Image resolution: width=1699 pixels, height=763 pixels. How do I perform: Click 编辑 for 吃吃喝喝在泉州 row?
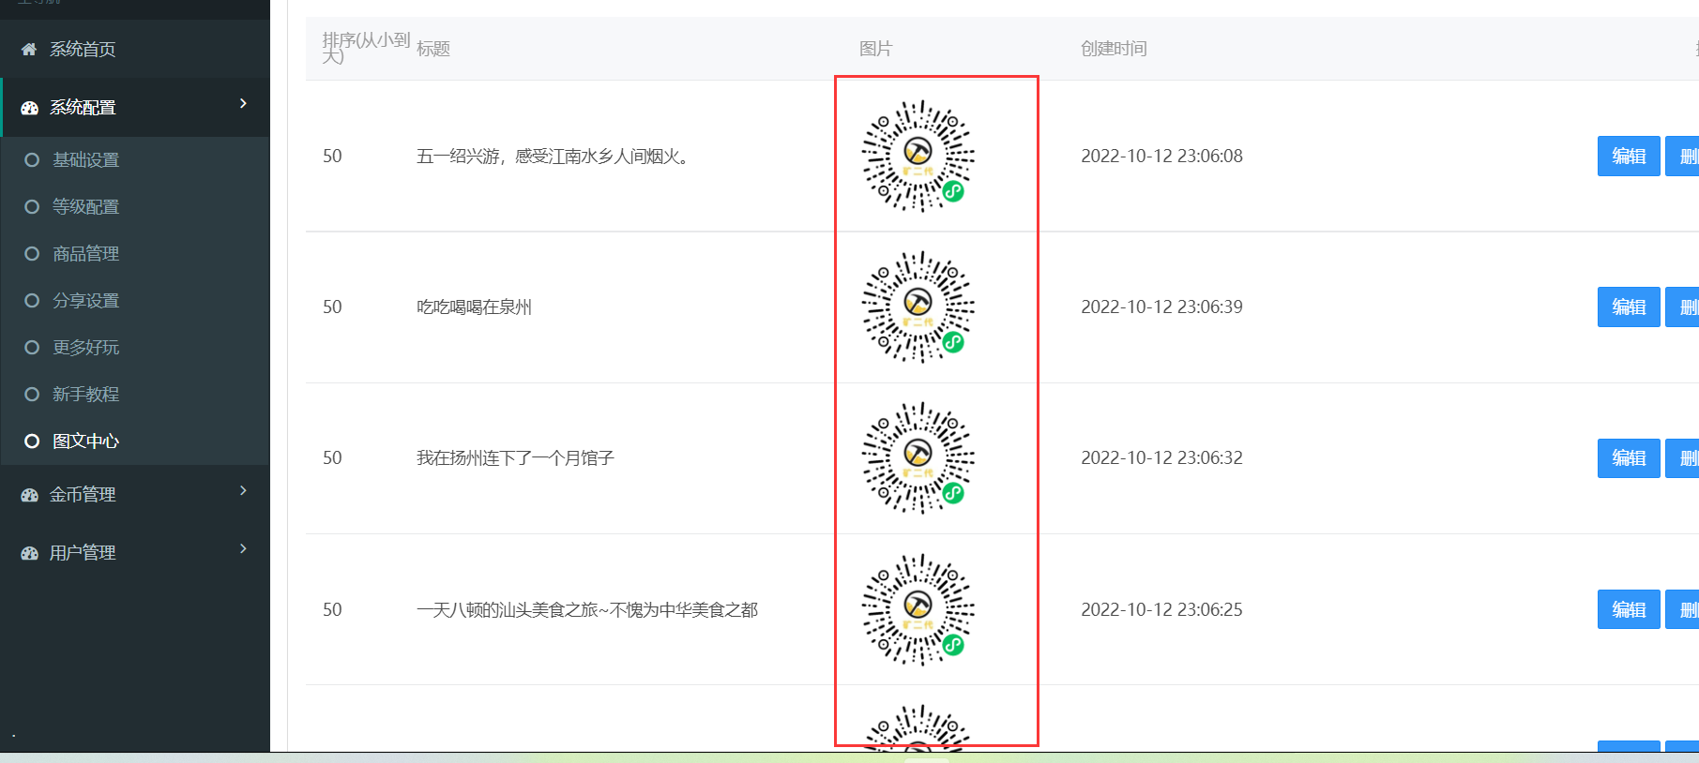click(1629, 307)
